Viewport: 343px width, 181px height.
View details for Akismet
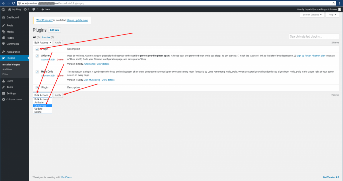point(103,64)
